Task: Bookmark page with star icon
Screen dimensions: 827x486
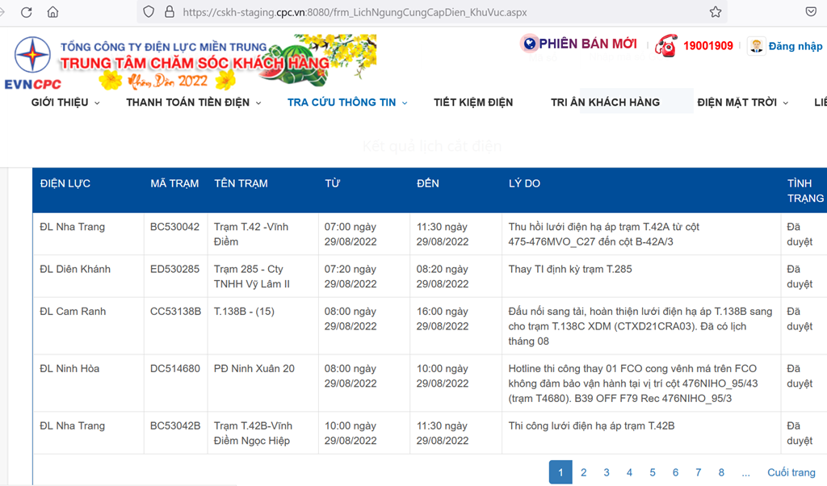Action: click(715, 12)
